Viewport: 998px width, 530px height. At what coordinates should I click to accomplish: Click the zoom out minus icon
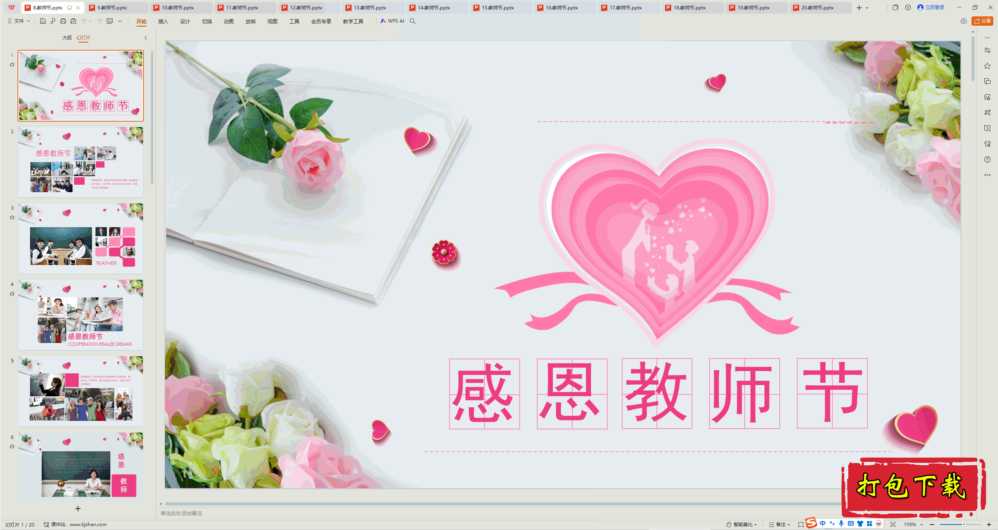click(932, 525)
